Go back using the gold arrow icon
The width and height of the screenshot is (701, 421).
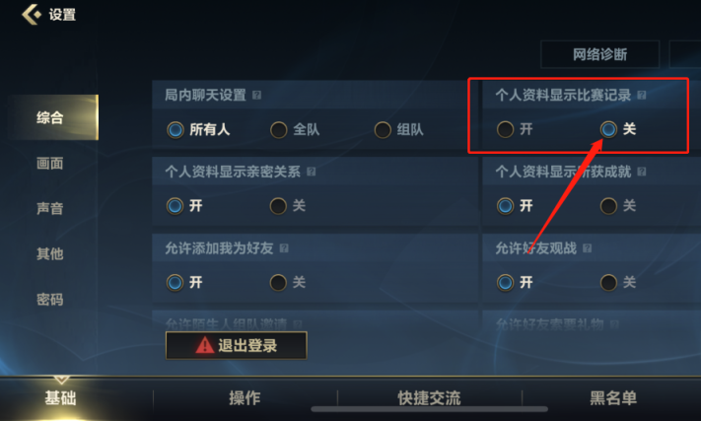[x=31, y=15]
